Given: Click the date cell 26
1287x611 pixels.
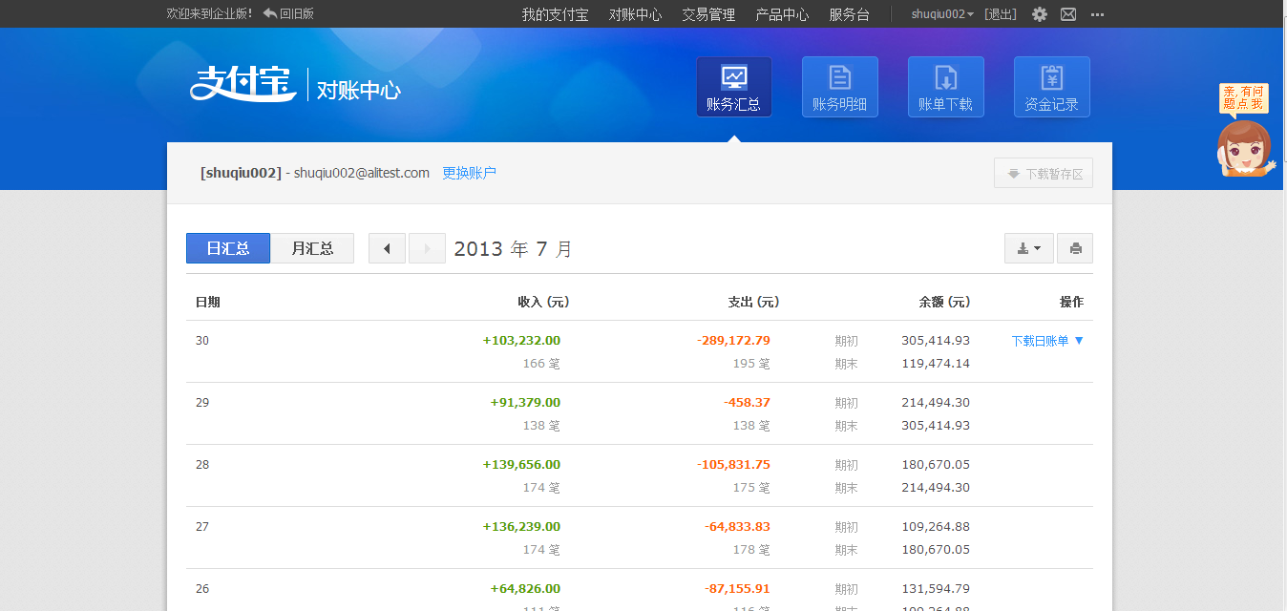Looking at the screenshot, I should pos(202,589).
